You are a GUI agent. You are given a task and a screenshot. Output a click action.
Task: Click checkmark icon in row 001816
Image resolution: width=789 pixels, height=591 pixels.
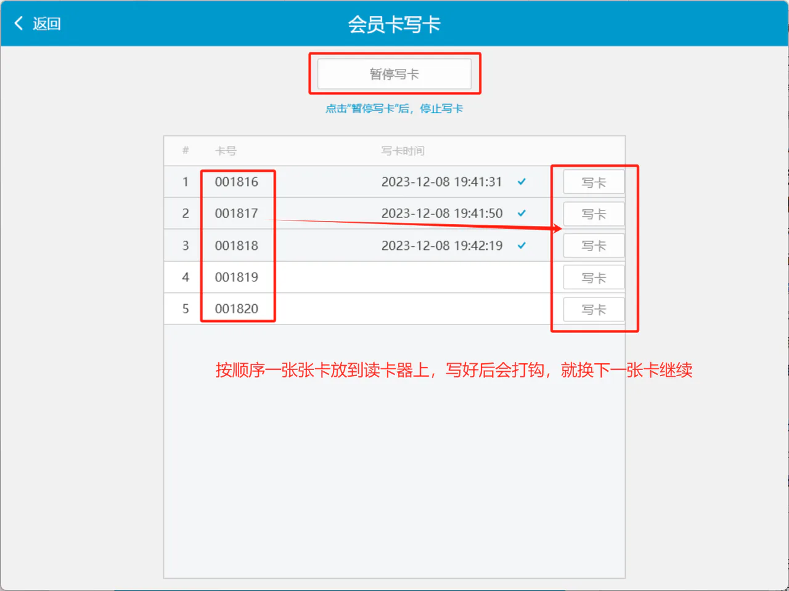[521, 182]
